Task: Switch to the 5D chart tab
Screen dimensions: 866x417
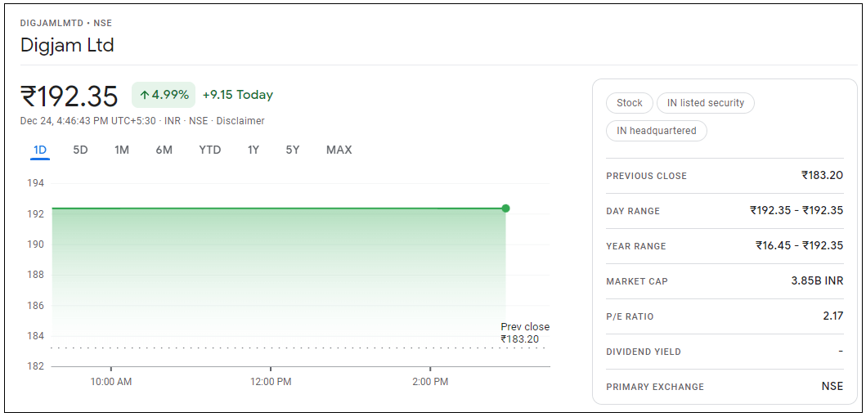Action: (80, 150)
